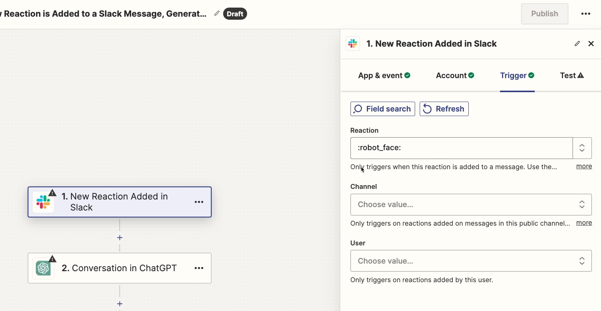The image size is (601, 311).
Task: Click the Field search button
Action: coord(382,109)
